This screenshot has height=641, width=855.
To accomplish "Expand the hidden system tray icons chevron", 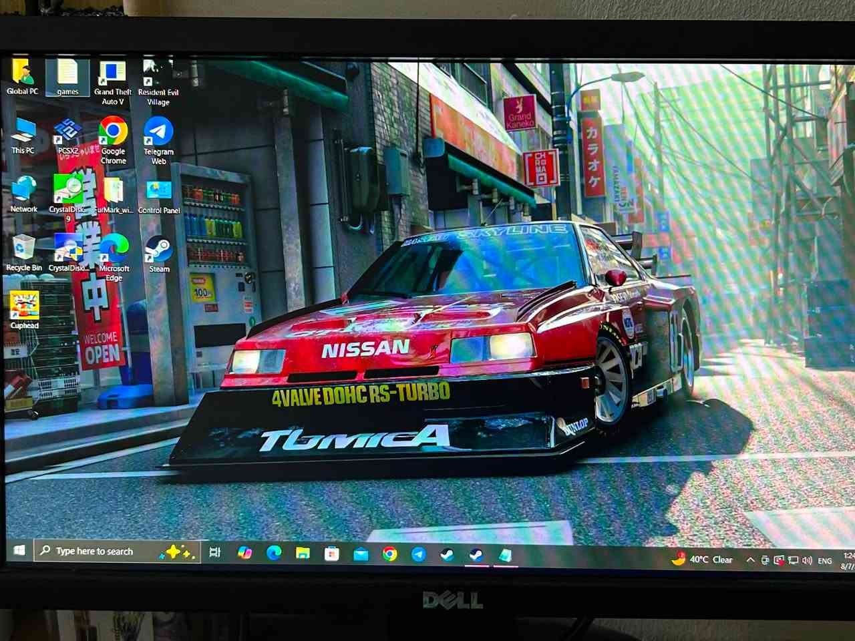I will click(750, 560).
